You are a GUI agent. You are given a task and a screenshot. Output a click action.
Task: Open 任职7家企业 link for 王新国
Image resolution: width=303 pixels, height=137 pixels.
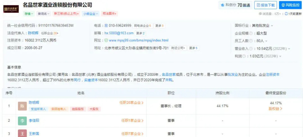click(133, 134)
